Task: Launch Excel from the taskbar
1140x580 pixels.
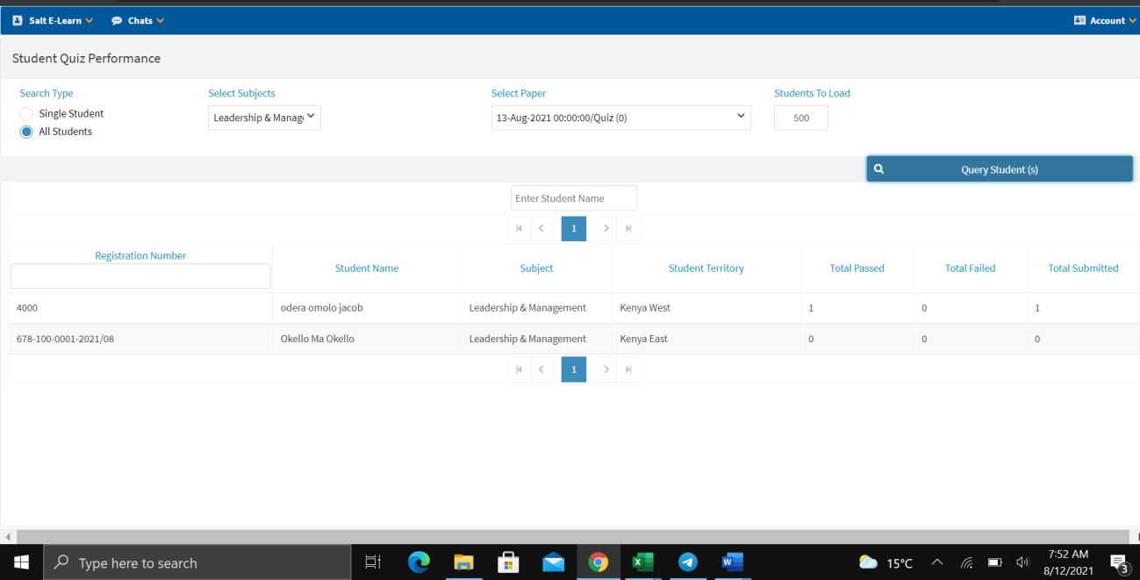Action: (642, 562)
